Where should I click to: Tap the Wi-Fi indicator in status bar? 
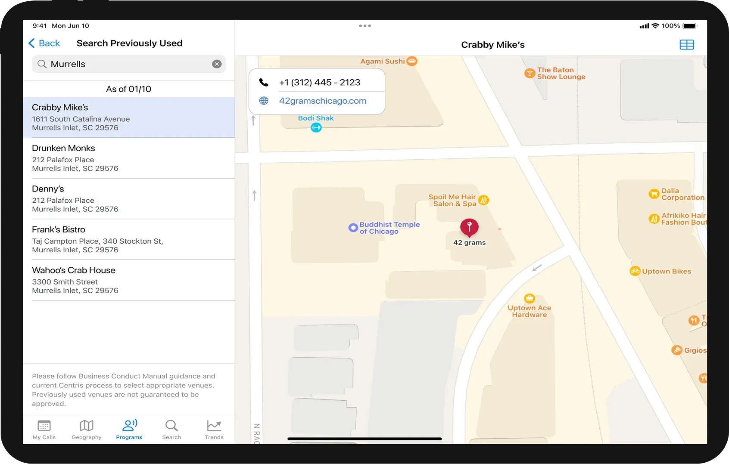click(x=655, y=26)
